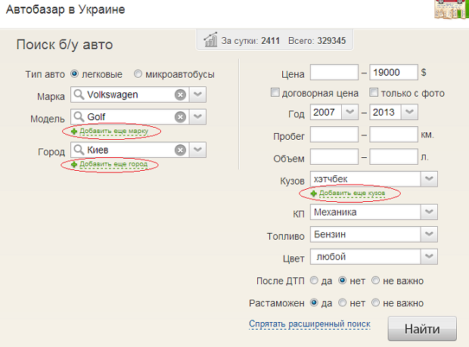Clear the Golf model field

180,116
